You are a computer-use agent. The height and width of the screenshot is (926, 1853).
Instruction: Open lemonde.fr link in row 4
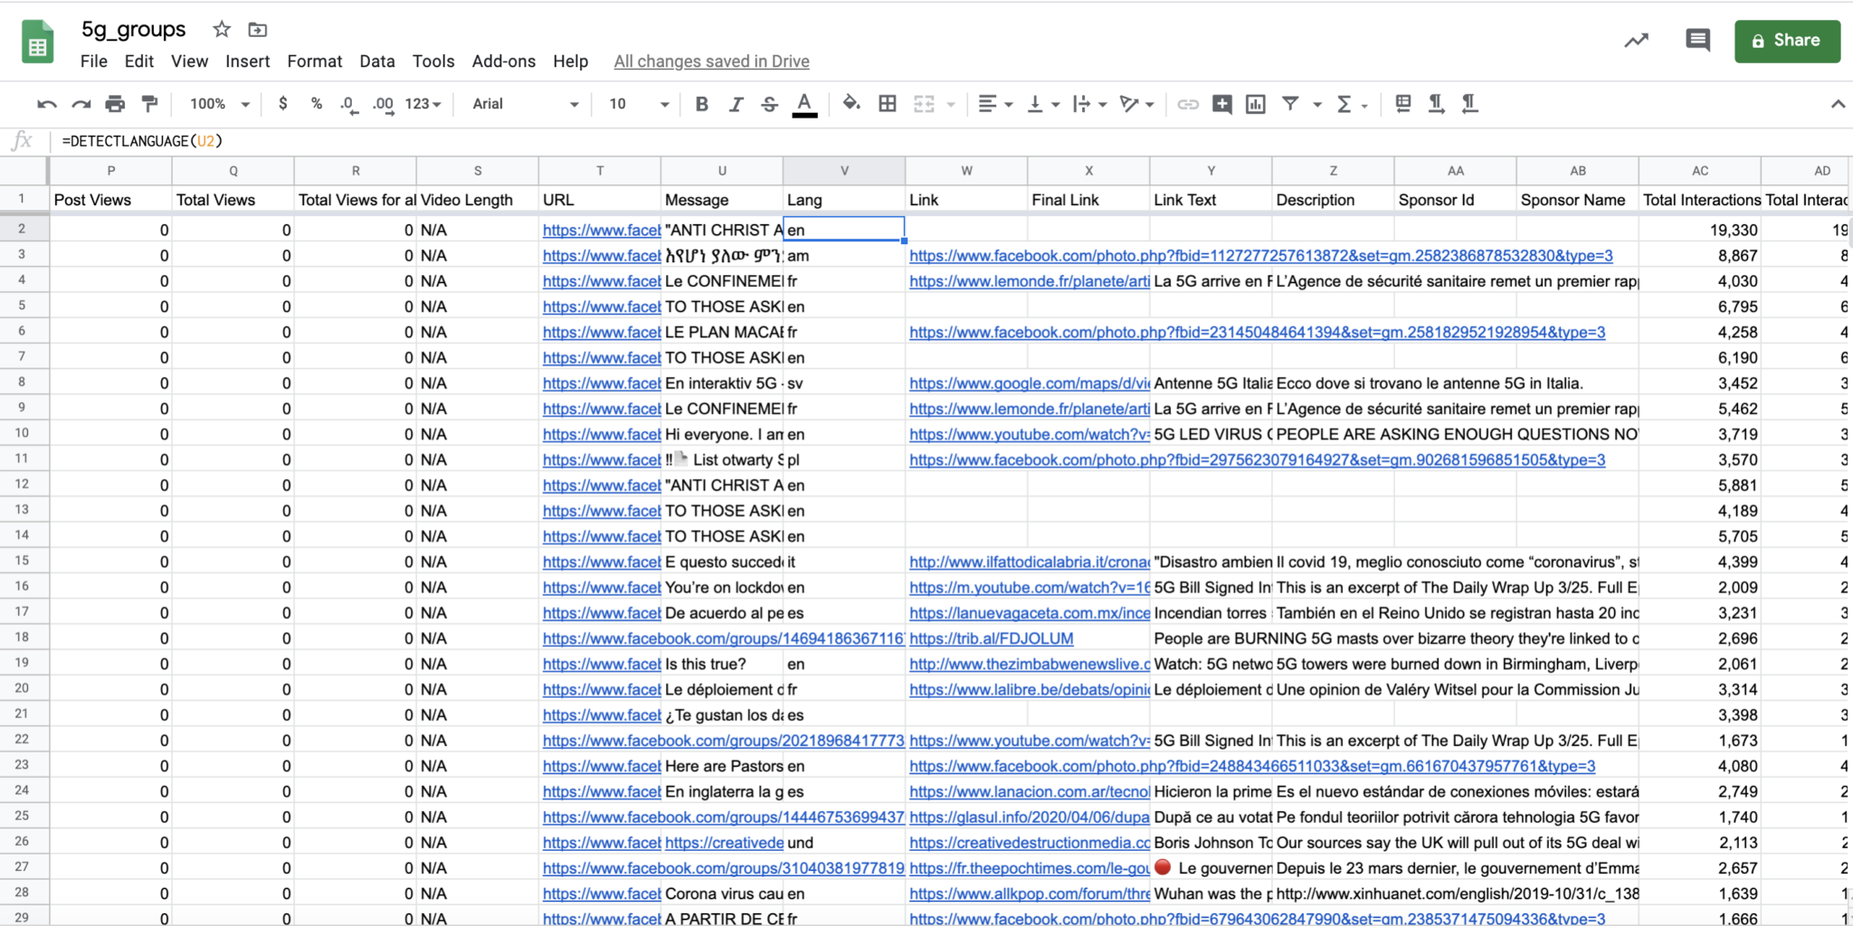(1029, 281)
